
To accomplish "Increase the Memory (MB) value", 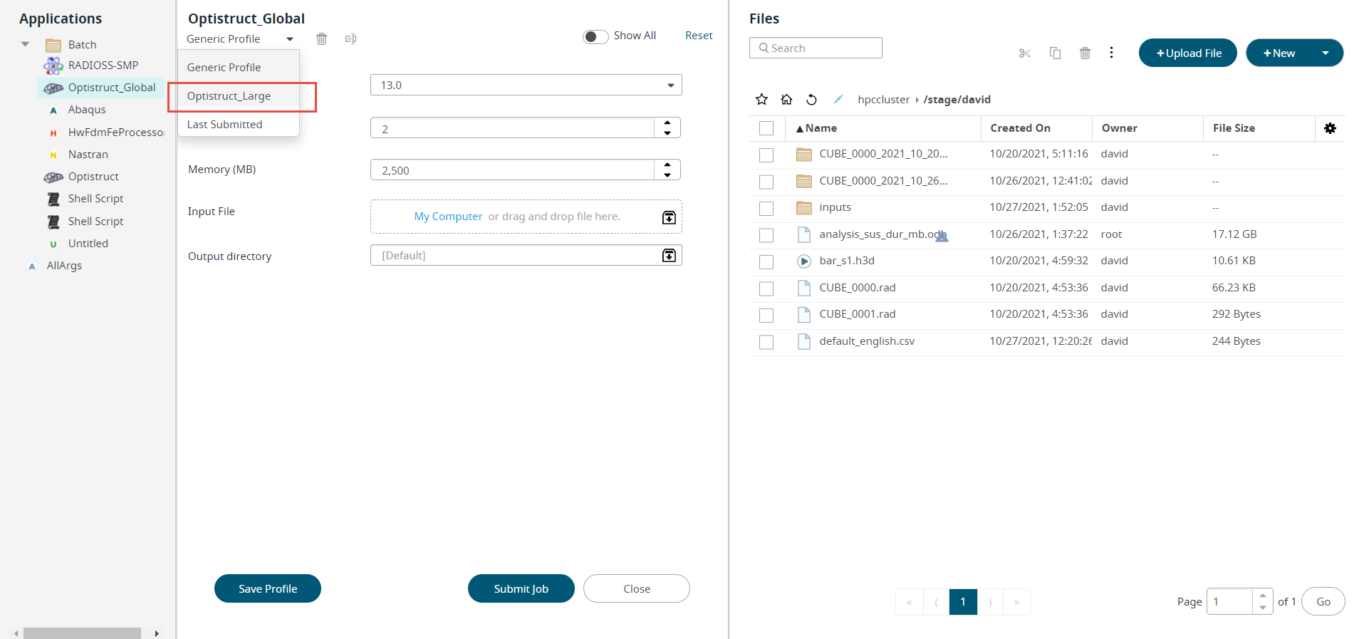I will 667,165.
